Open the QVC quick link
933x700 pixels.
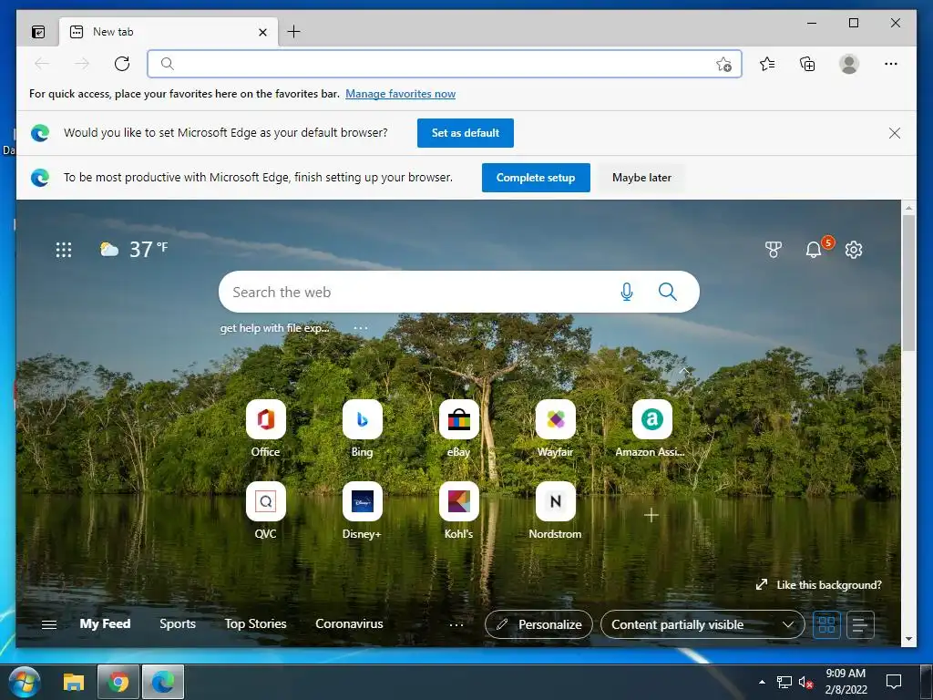coord(265,510)
